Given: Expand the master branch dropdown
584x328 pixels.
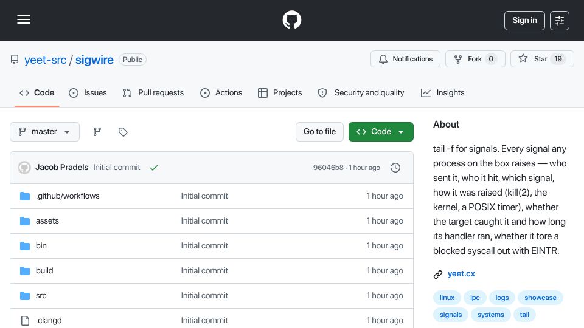Looking at the screenshot, I should coord(44,132).
